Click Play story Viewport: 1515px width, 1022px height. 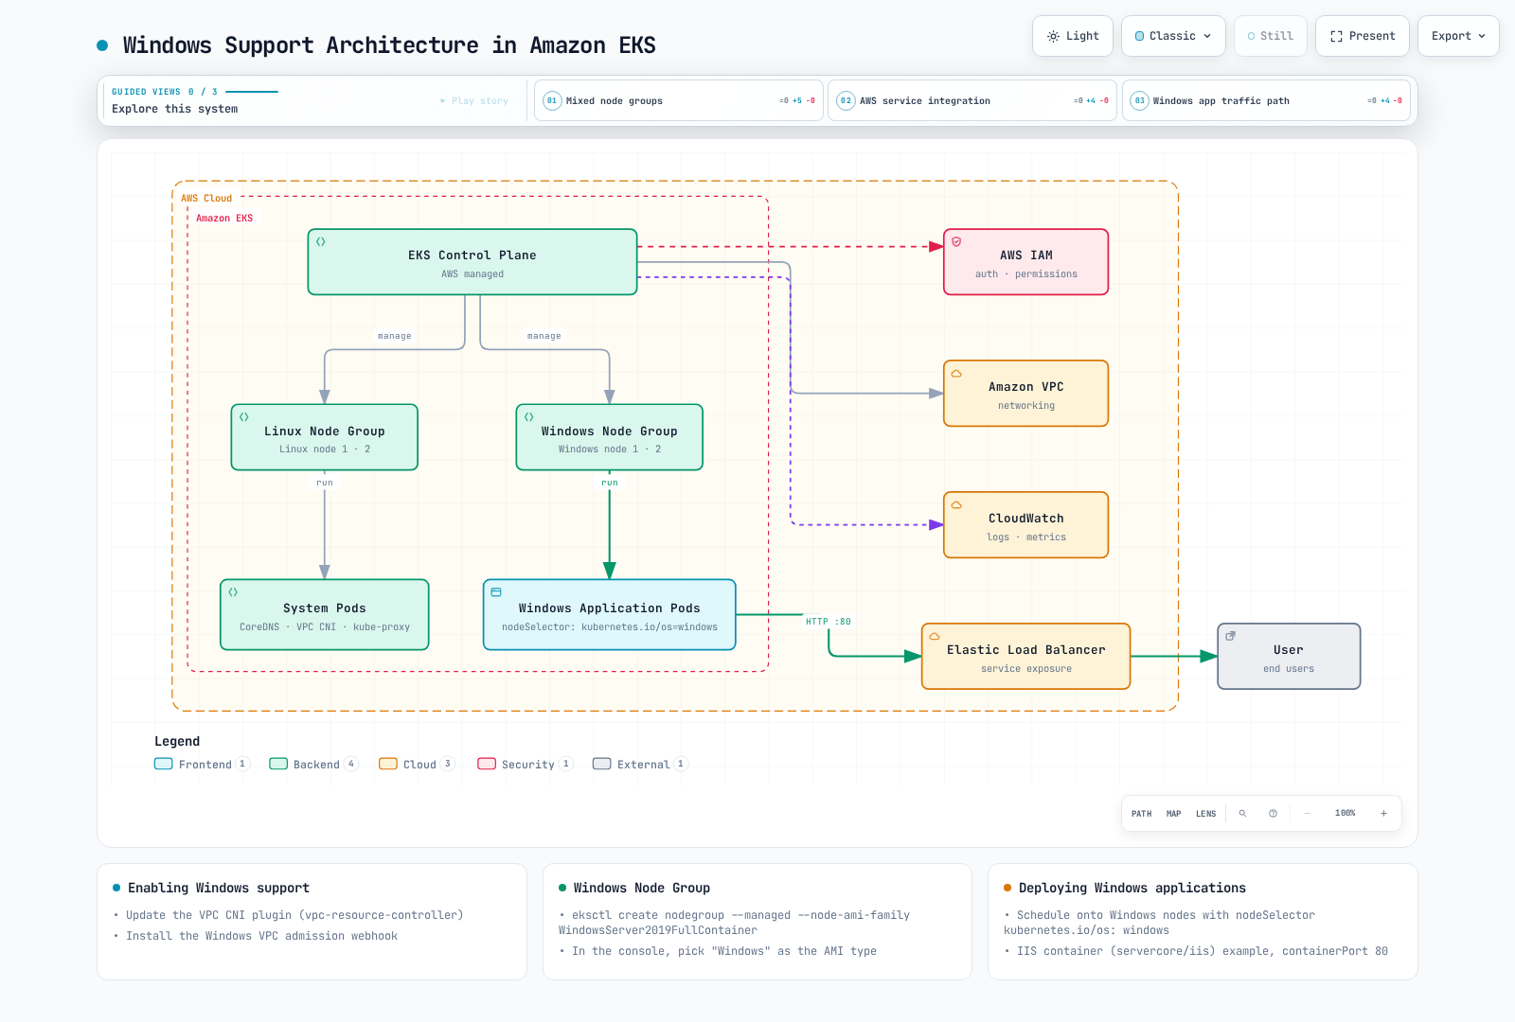(x=474, y=100)
